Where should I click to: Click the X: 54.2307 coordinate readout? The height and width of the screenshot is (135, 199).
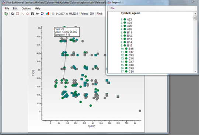click(58, 14)
